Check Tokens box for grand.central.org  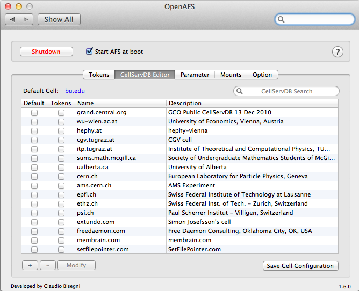pyautogui.click(x=61, y=113)
